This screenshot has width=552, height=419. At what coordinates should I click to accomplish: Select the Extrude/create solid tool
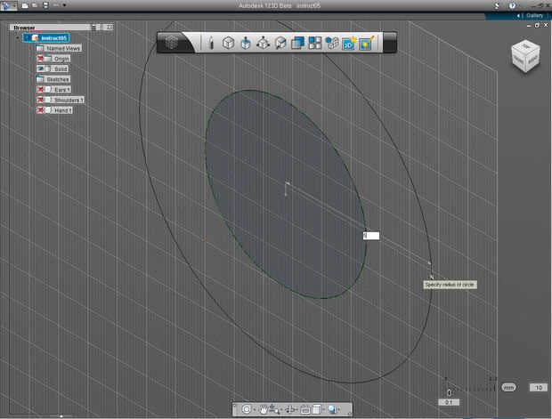click(246, 43)
